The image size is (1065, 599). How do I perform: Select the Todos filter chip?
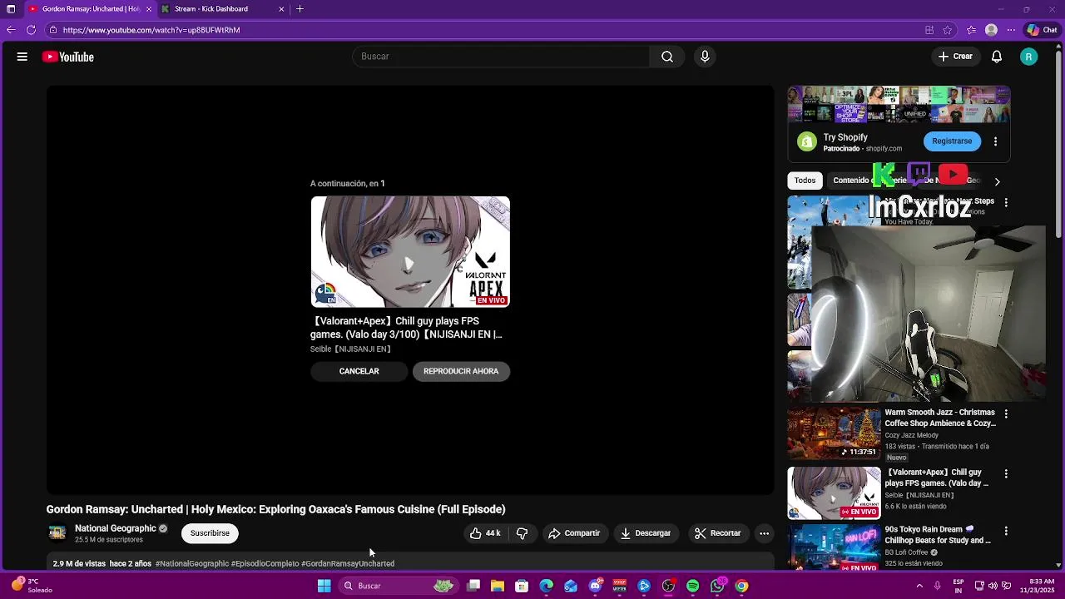point(805,181)
